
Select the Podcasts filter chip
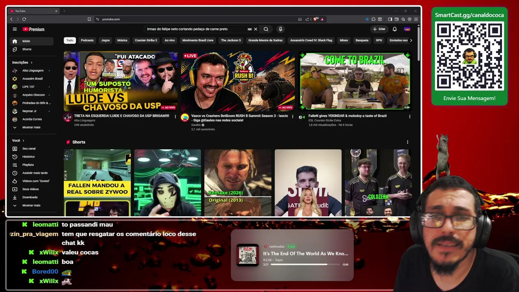coord(87,40)
